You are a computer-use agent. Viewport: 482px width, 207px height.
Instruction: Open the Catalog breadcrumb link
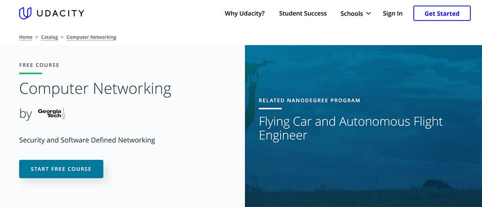[50, 37]
